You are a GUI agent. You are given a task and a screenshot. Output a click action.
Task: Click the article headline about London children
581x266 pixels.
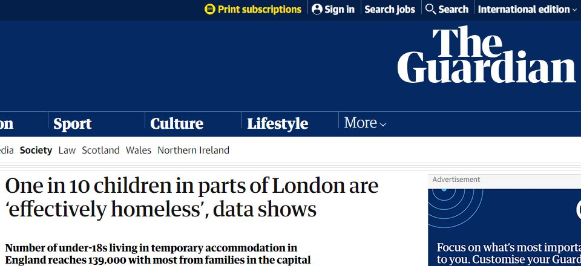tap(191, 197)
